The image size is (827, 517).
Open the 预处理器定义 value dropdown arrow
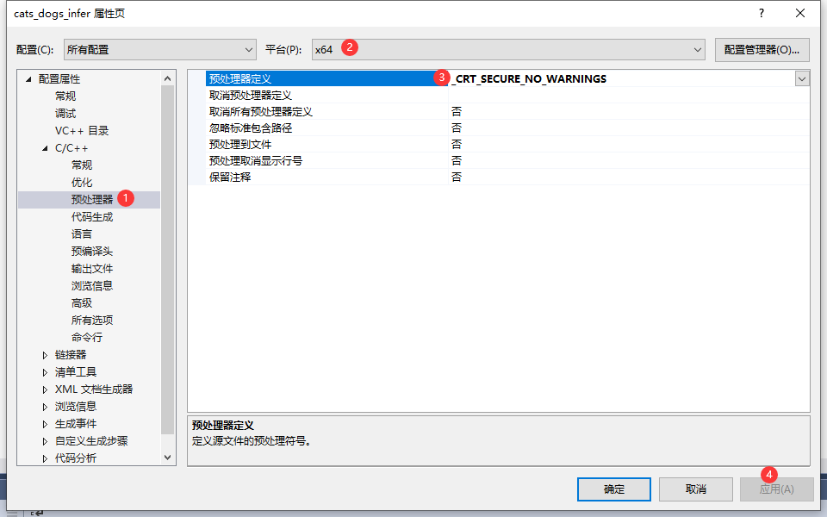pos(802,78)
